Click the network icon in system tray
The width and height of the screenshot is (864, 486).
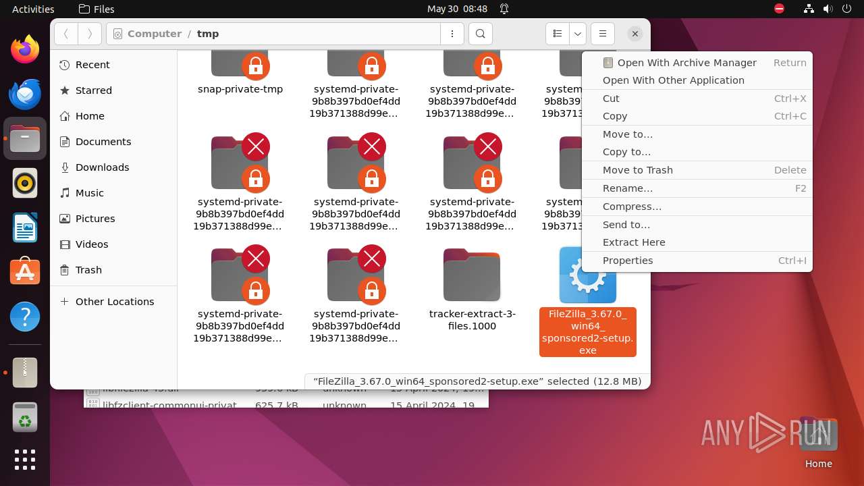809,9
